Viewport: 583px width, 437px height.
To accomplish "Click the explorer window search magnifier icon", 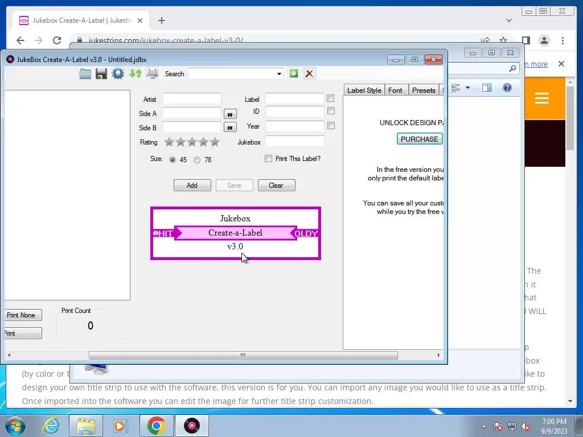I will click(x=512, y=68).
